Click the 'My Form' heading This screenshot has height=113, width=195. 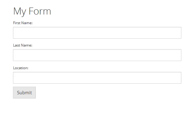point(32,11)
